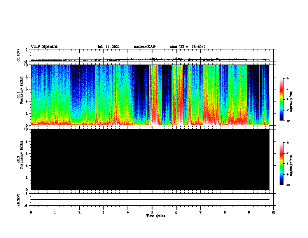
Task: Click the '-6' label on ch.1 colorbar
Action: [x=287, y=79]
